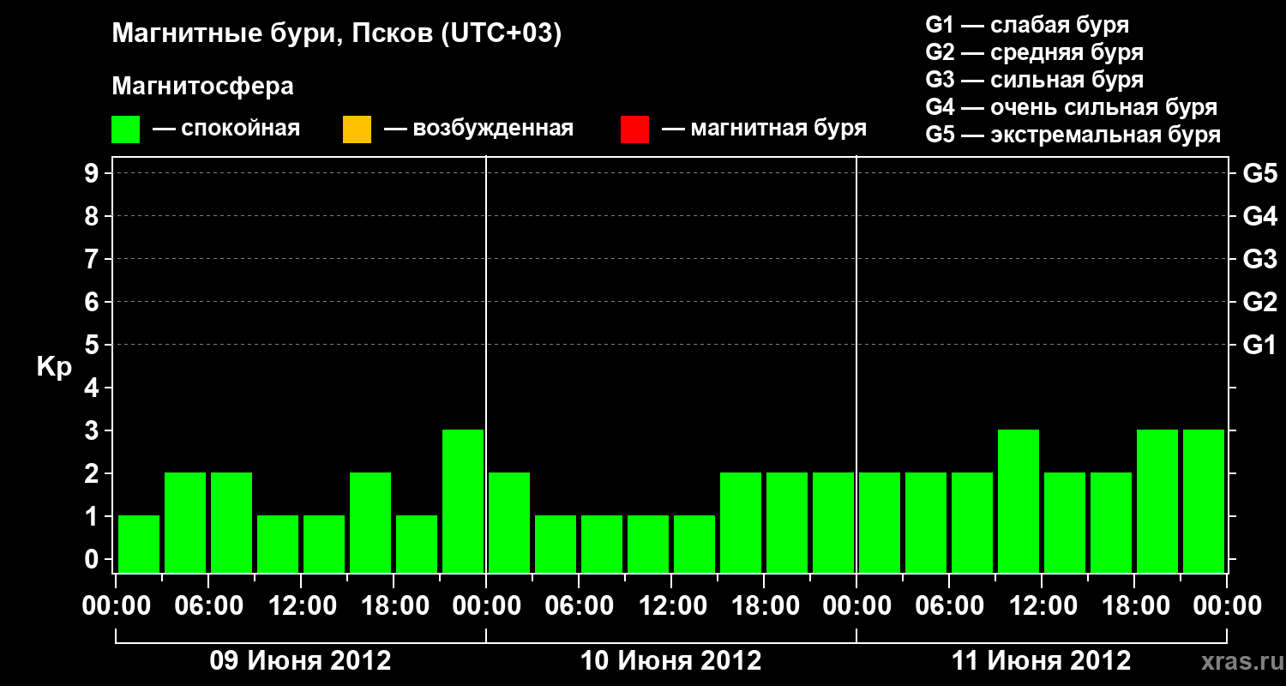The width and height of the screenshot is (1286, 686).
Task: Click 'G1 — слабая буря' legend line
Action: pos(1027,25)
